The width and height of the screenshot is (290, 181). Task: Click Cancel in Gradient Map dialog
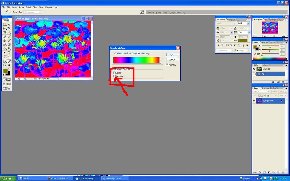pos(172,59)
